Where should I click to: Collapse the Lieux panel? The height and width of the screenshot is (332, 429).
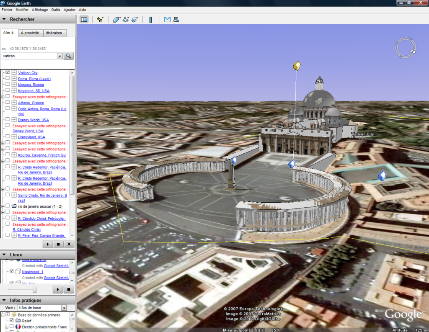4,255
